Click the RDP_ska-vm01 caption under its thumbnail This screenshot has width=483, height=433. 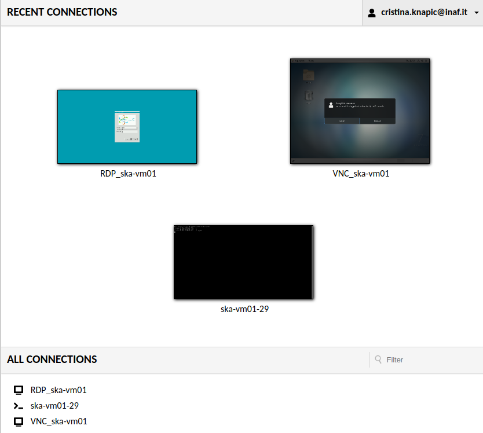128,173
